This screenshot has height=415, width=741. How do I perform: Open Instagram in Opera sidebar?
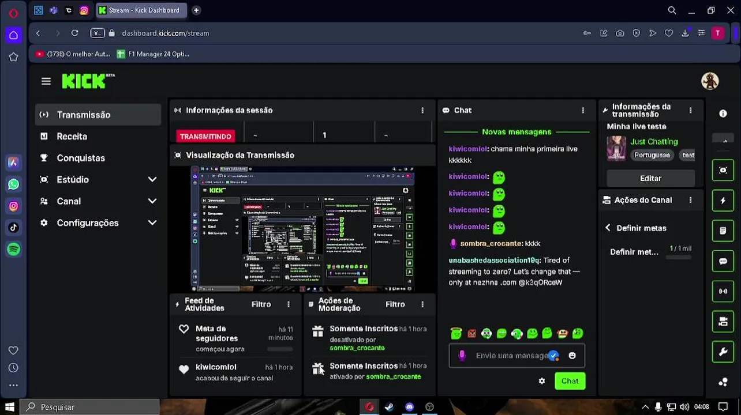(14, 206)
